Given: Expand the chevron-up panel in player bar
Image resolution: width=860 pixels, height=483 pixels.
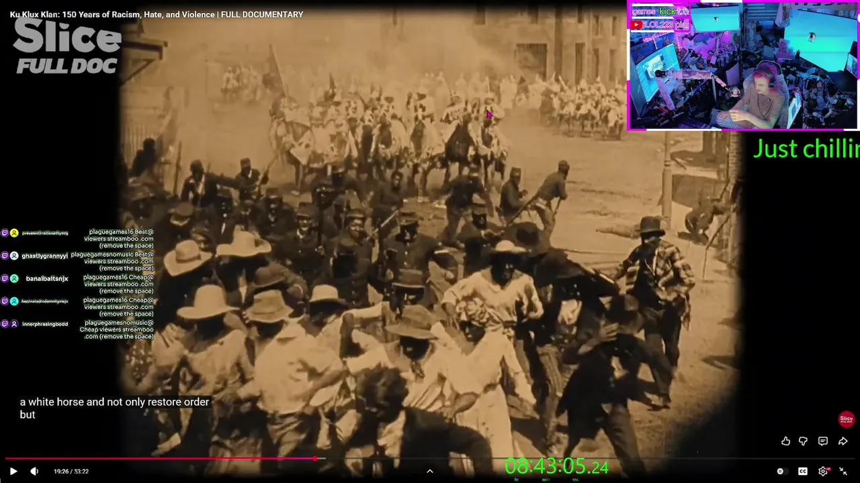Looking at the screenshot, I should [430, 471].
